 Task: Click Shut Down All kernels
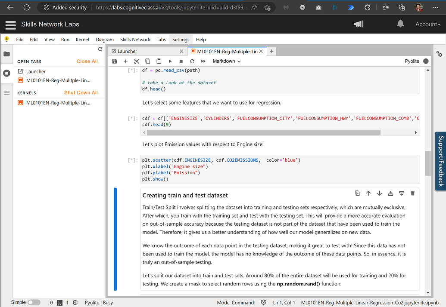coord(81,92)
